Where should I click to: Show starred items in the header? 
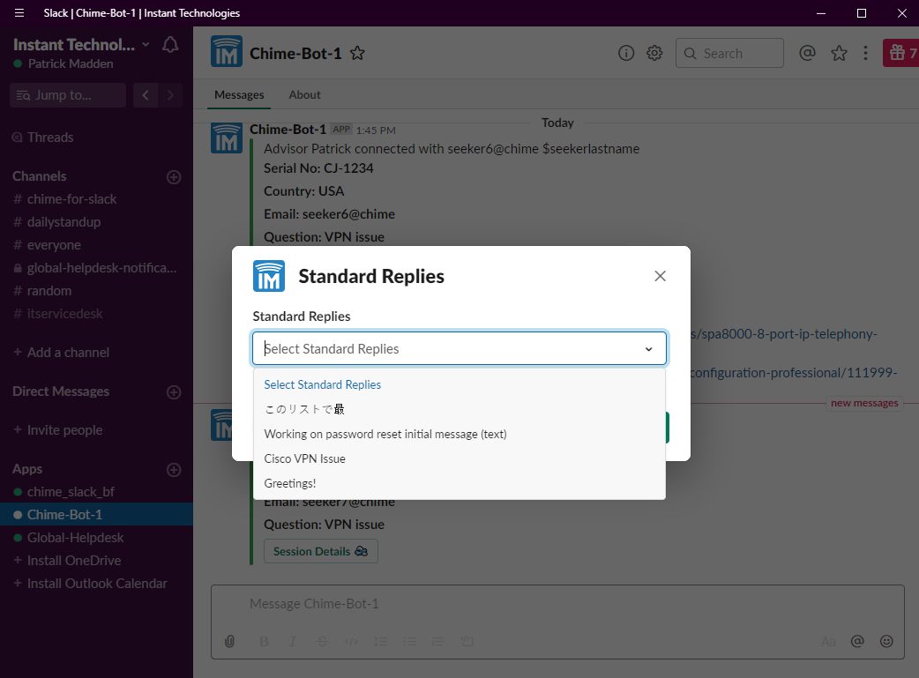840,53
